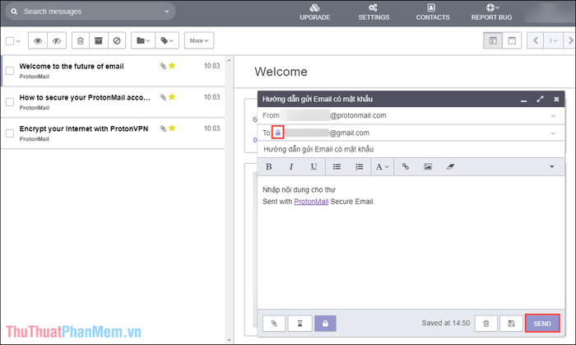The height and width of the screenshot is (345, 576).
Task: Open the move-to-folder dropdown
Action: click(143, 41)
